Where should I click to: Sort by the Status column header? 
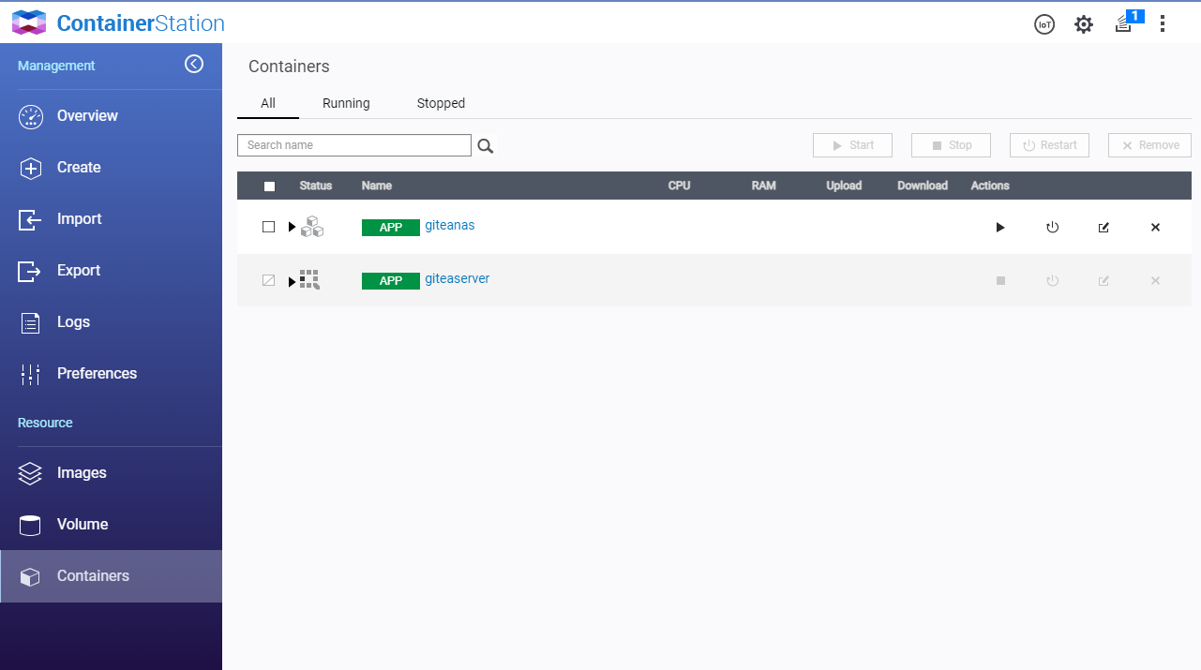coord(316,186)
